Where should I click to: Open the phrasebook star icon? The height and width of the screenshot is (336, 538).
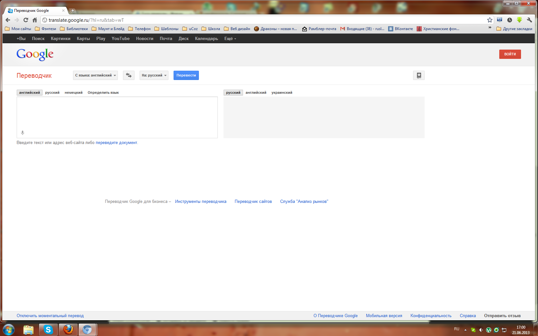[419, 75]
